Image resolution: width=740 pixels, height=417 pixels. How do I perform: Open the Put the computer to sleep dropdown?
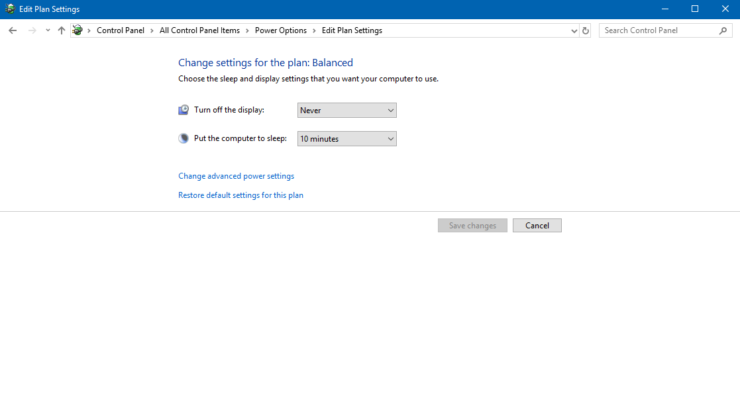[x=347, y=139]
